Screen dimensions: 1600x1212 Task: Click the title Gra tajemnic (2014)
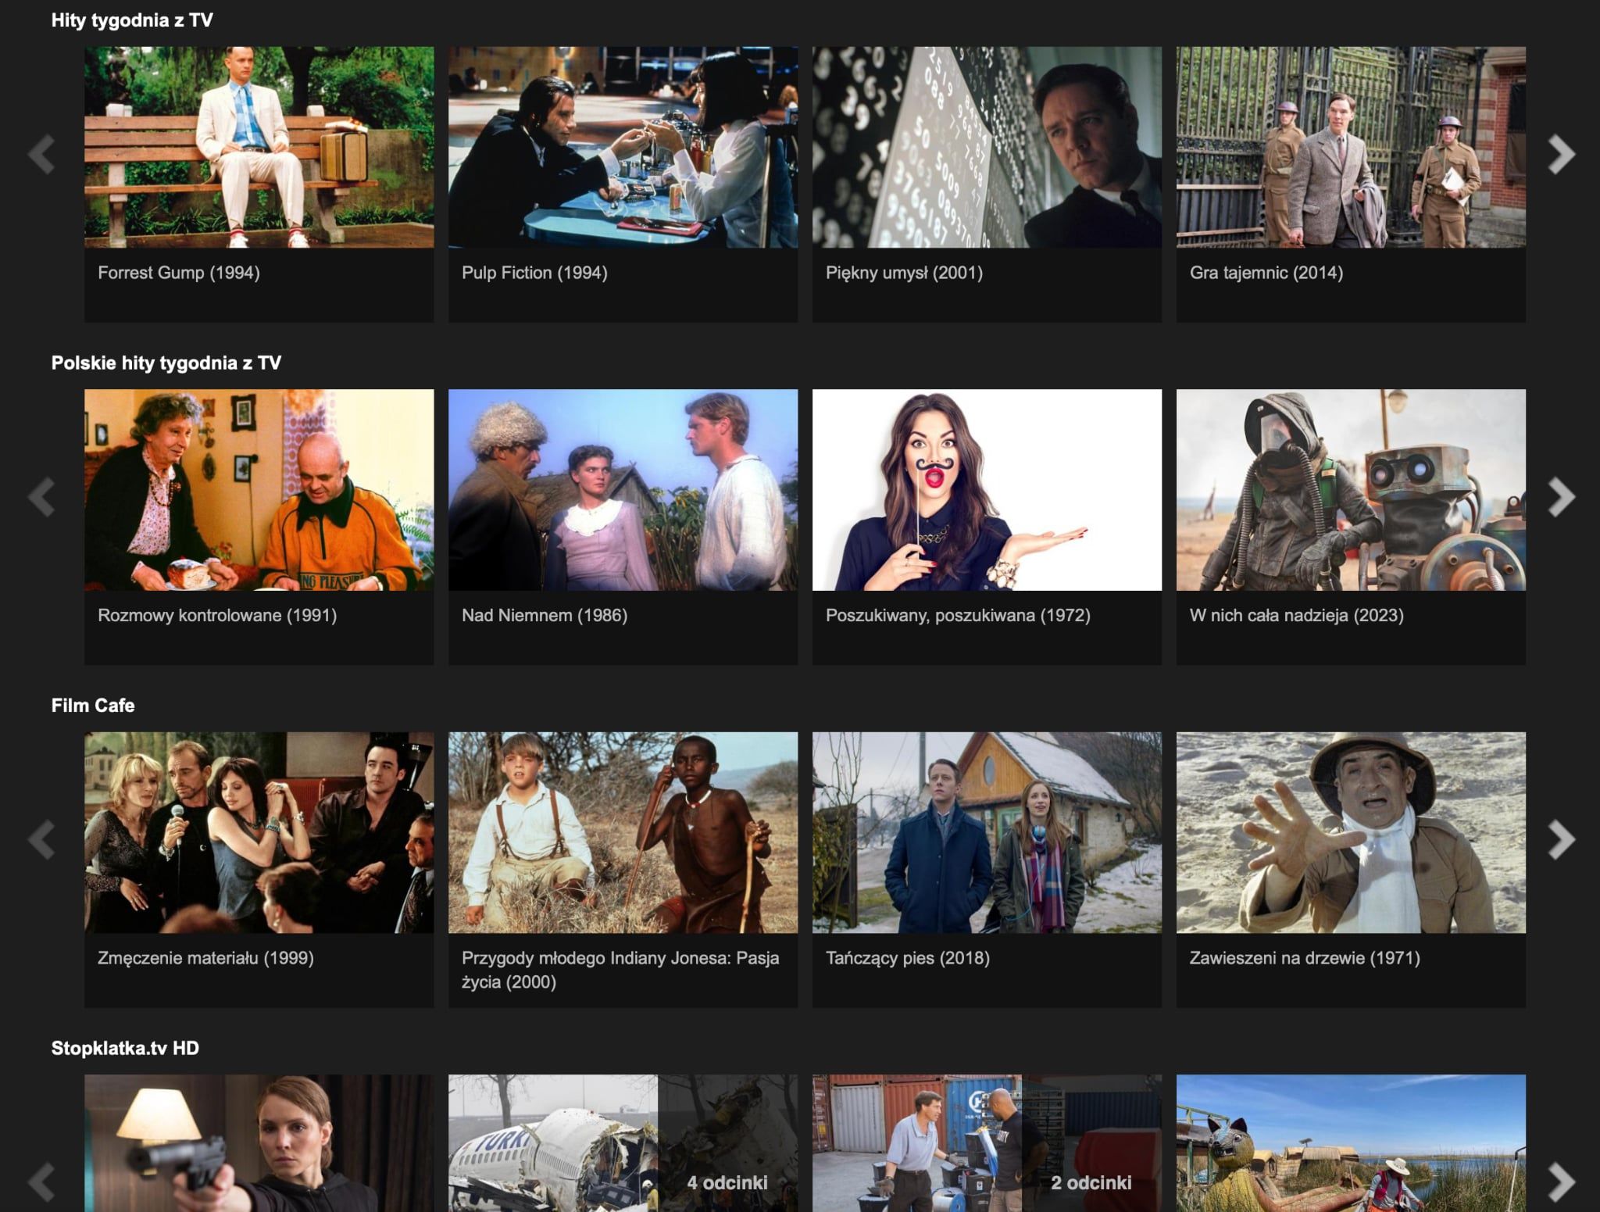tap(1266, 273)
